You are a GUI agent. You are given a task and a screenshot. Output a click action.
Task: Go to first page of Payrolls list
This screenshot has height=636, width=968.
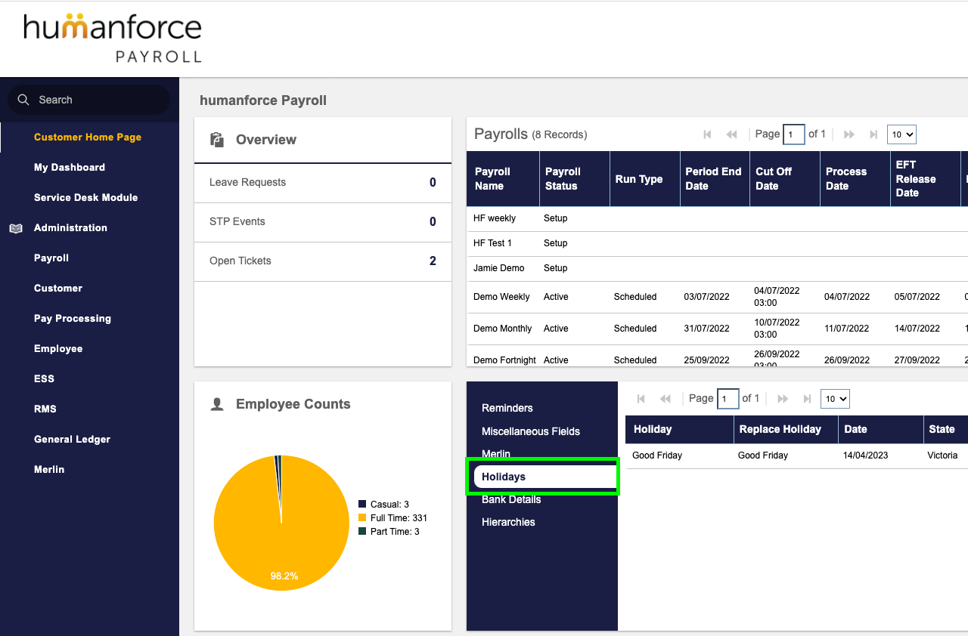(707, 134)
